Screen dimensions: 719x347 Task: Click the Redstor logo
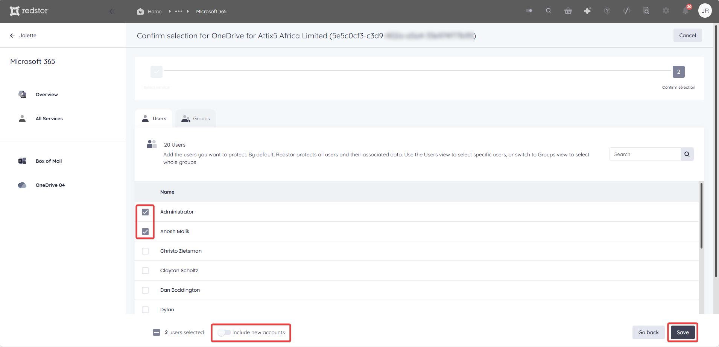tap(29, 11)
